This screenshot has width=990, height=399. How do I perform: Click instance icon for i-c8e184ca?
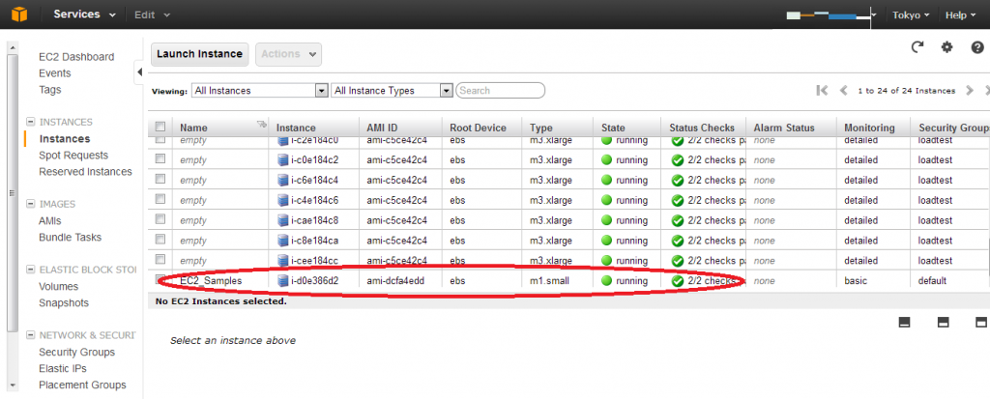(283, 241)
